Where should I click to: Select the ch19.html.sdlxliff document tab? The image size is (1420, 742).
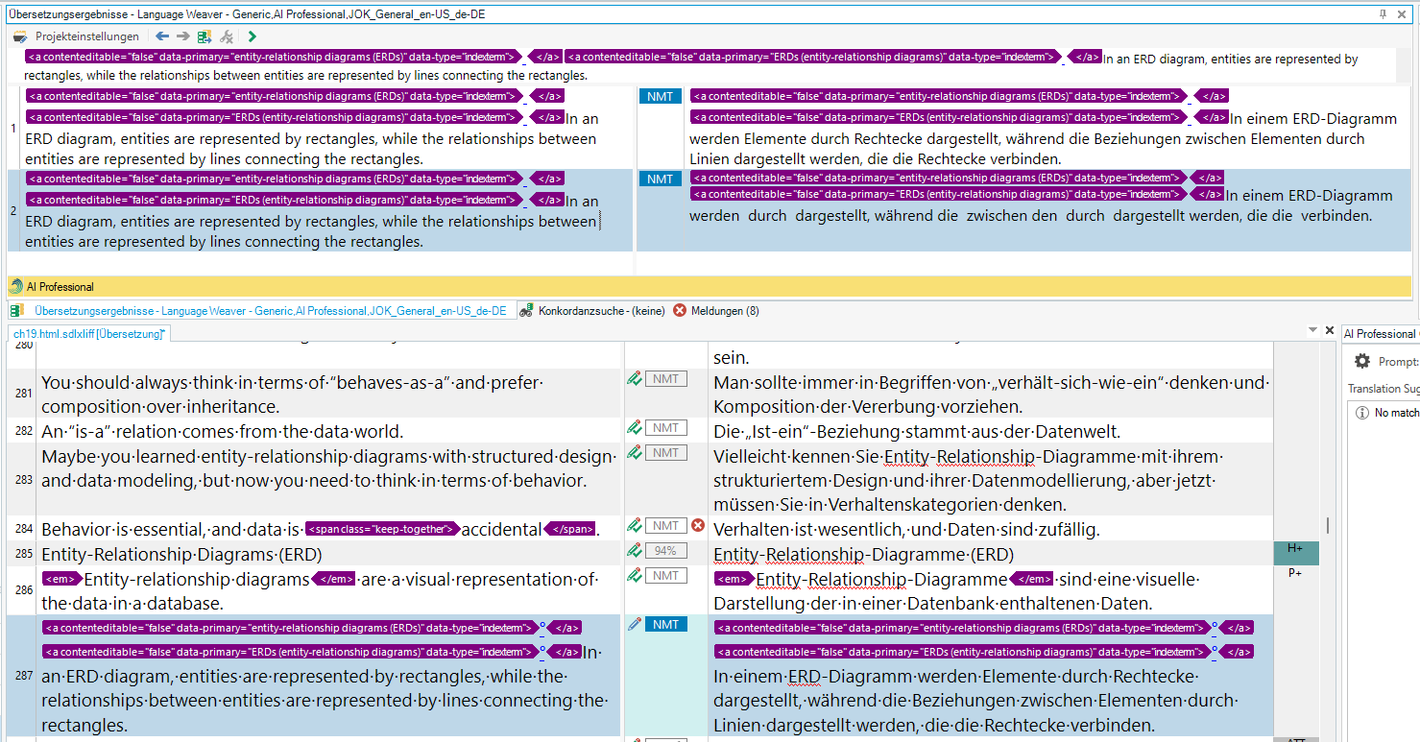(x=88, y=333)
